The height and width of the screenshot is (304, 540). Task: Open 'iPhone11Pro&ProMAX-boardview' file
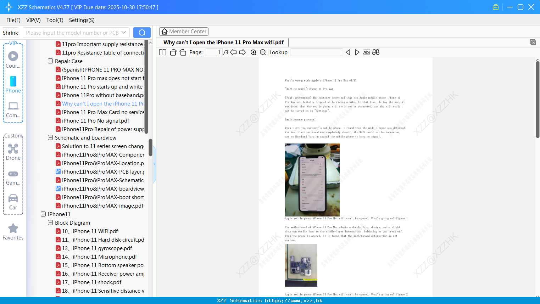click(100, 188)
